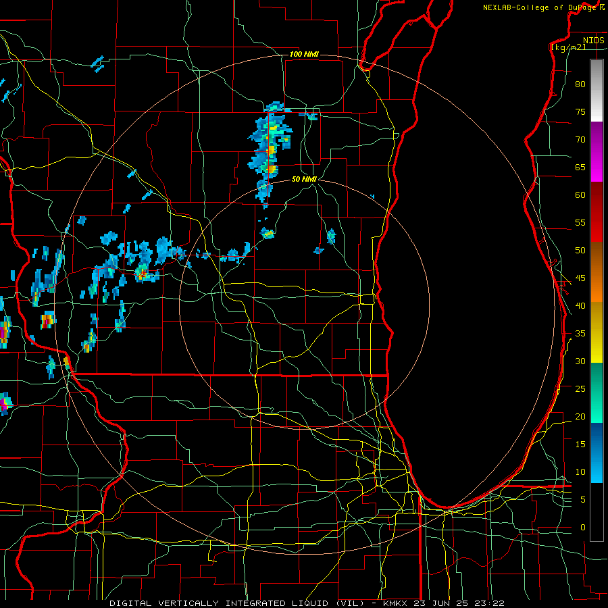
Task: Click the 30 value on color scale
Action: click(580, 361)
